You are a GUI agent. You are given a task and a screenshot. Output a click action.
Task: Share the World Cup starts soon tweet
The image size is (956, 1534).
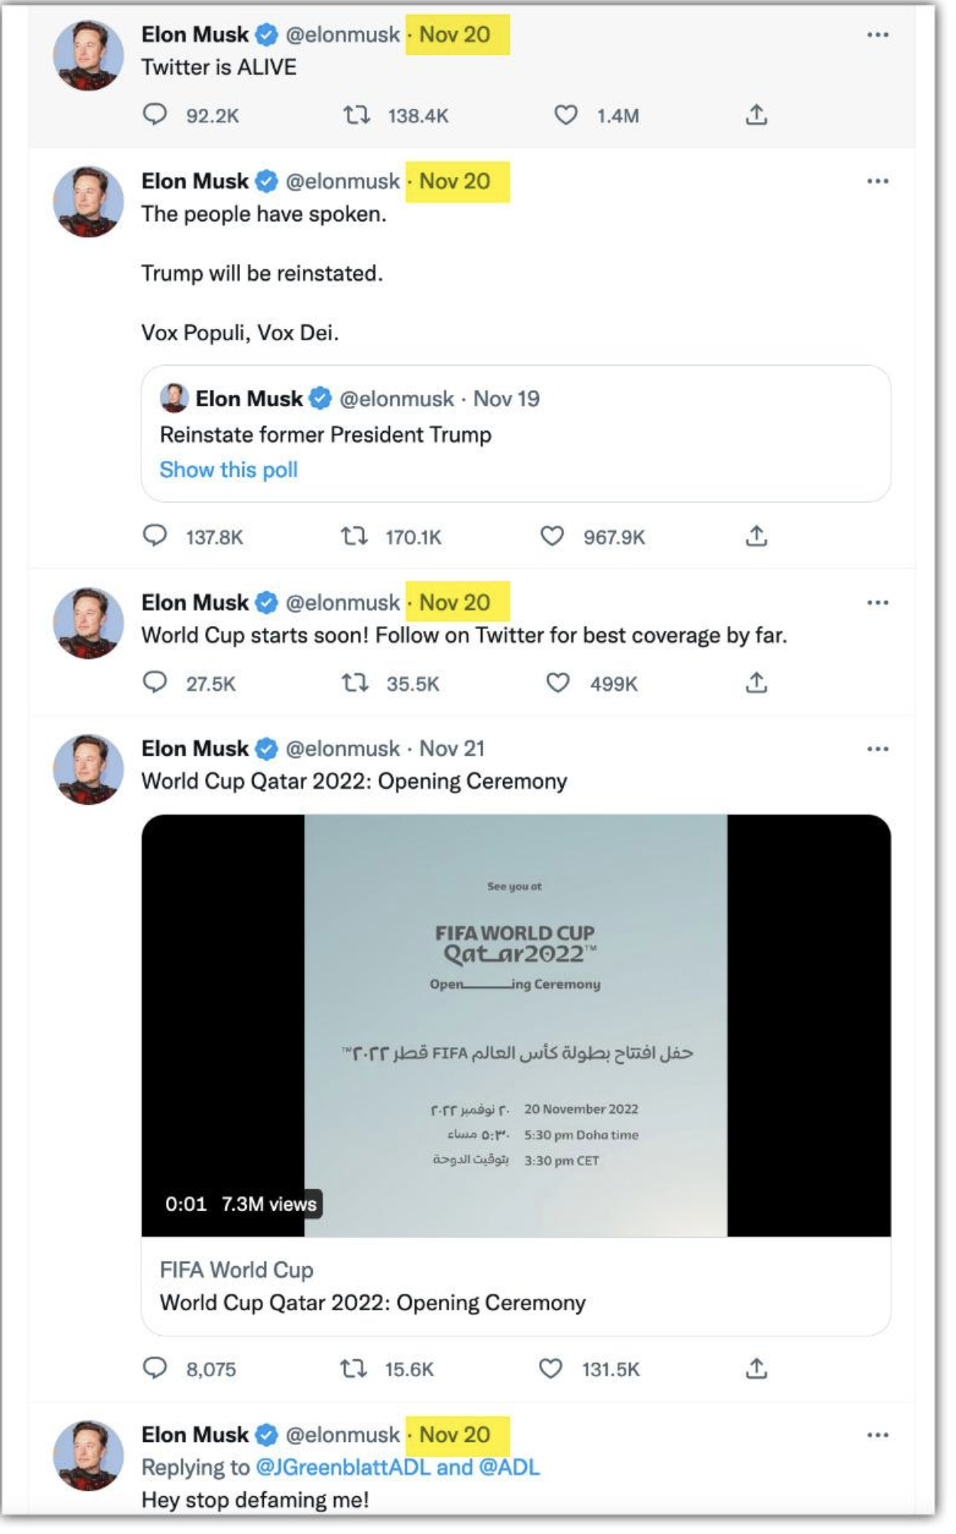(x=756, y=683)
